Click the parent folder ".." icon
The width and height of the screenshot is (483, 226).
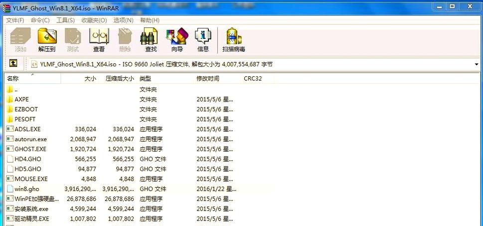(x=10, y=89)
